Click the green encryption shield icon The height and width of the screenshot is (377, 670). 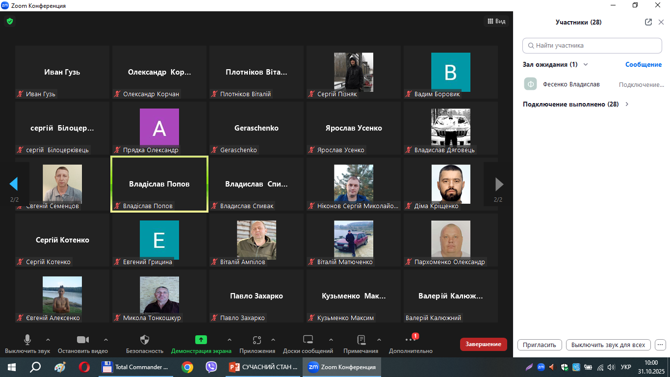point(9,21)
